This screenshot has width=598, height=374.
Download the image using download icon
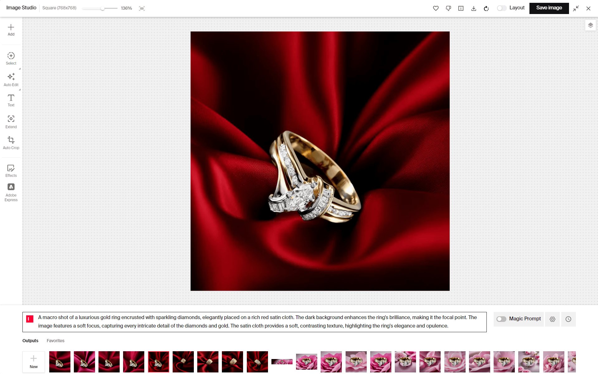click(473, 8)
